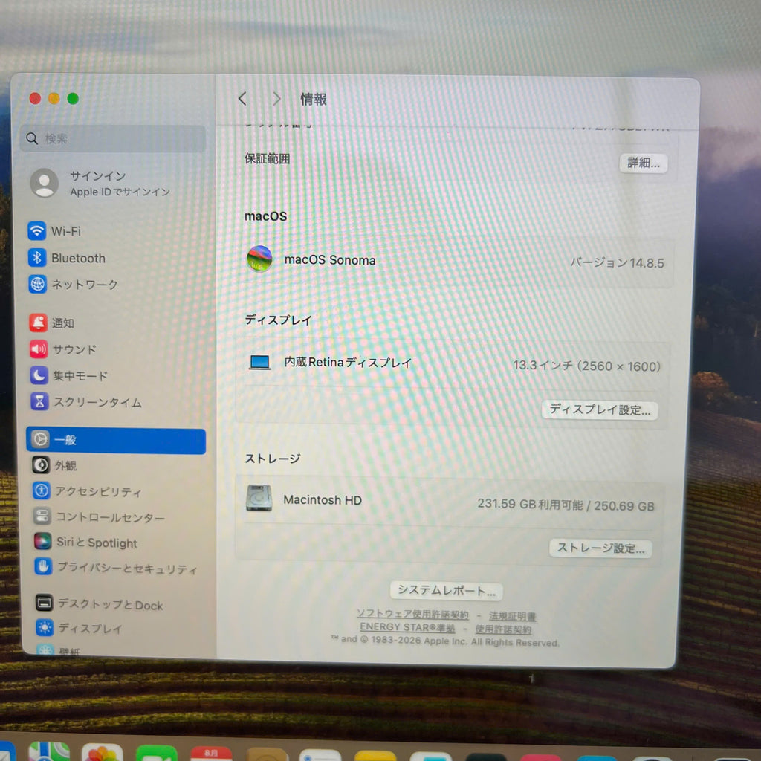Open the 使用許諾契約 link
761x761 pixels.
pyautogui.click(x=503, y=629)
